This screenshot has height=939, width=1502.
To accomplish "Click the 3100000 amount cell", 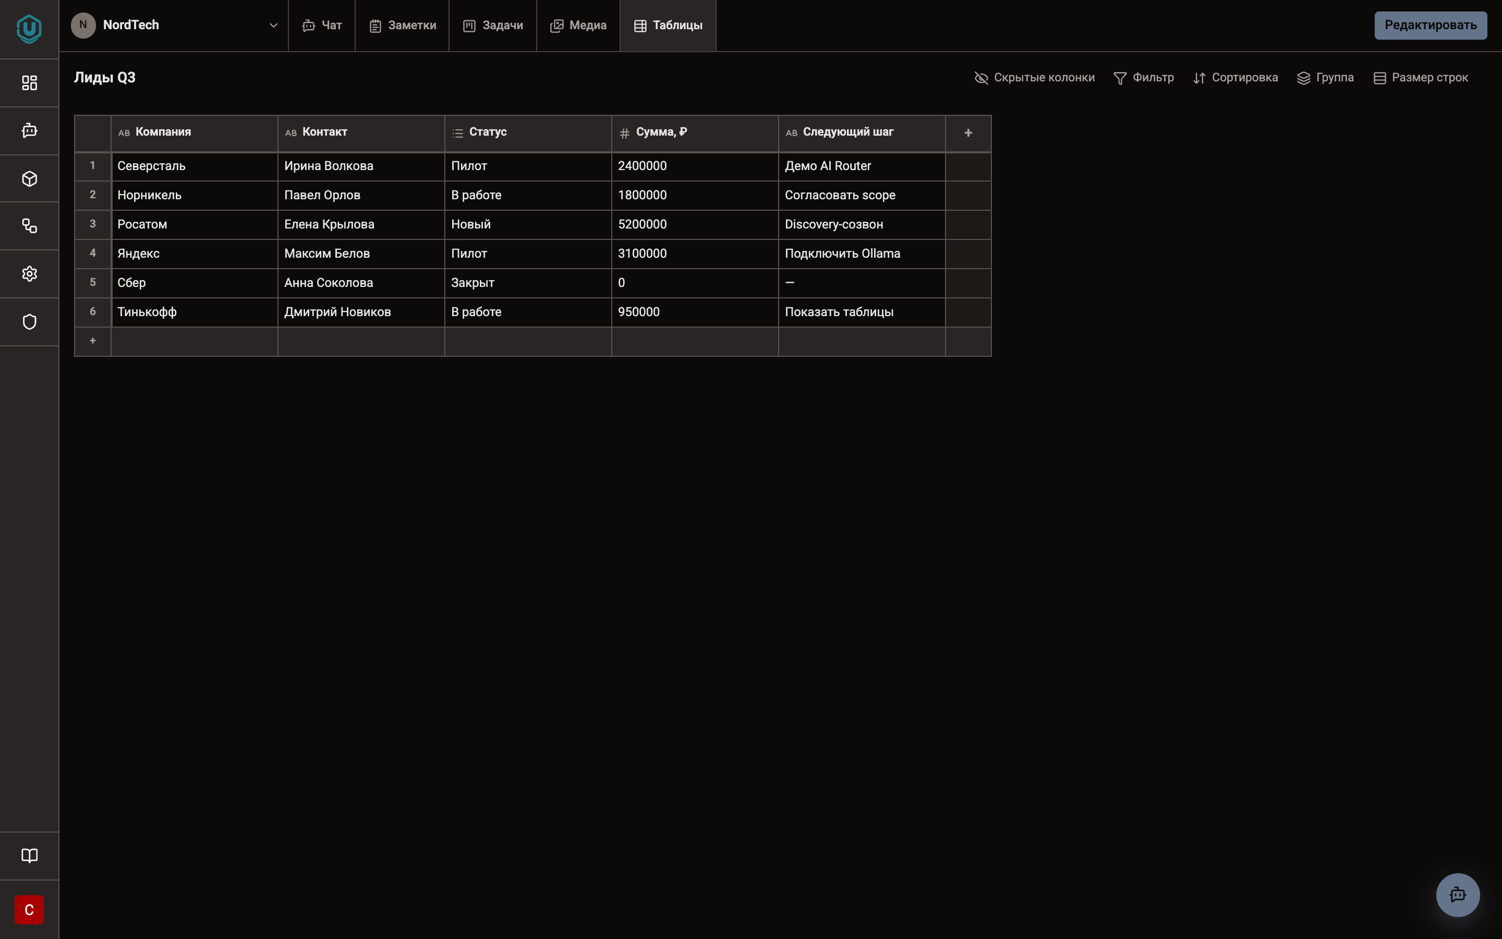I will click(x=695, y=254).
